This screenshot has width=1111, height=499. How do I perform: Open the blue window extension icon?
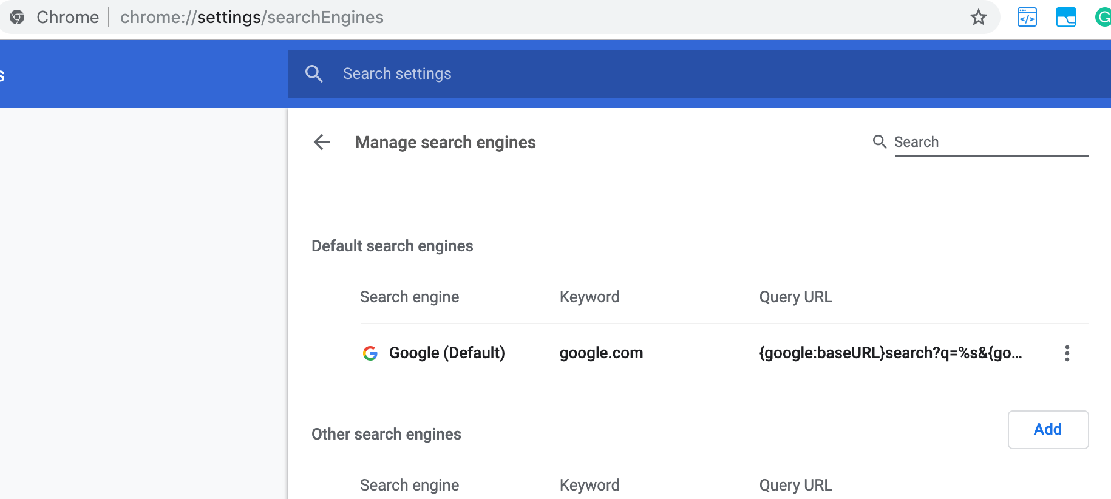[1066, 17]
